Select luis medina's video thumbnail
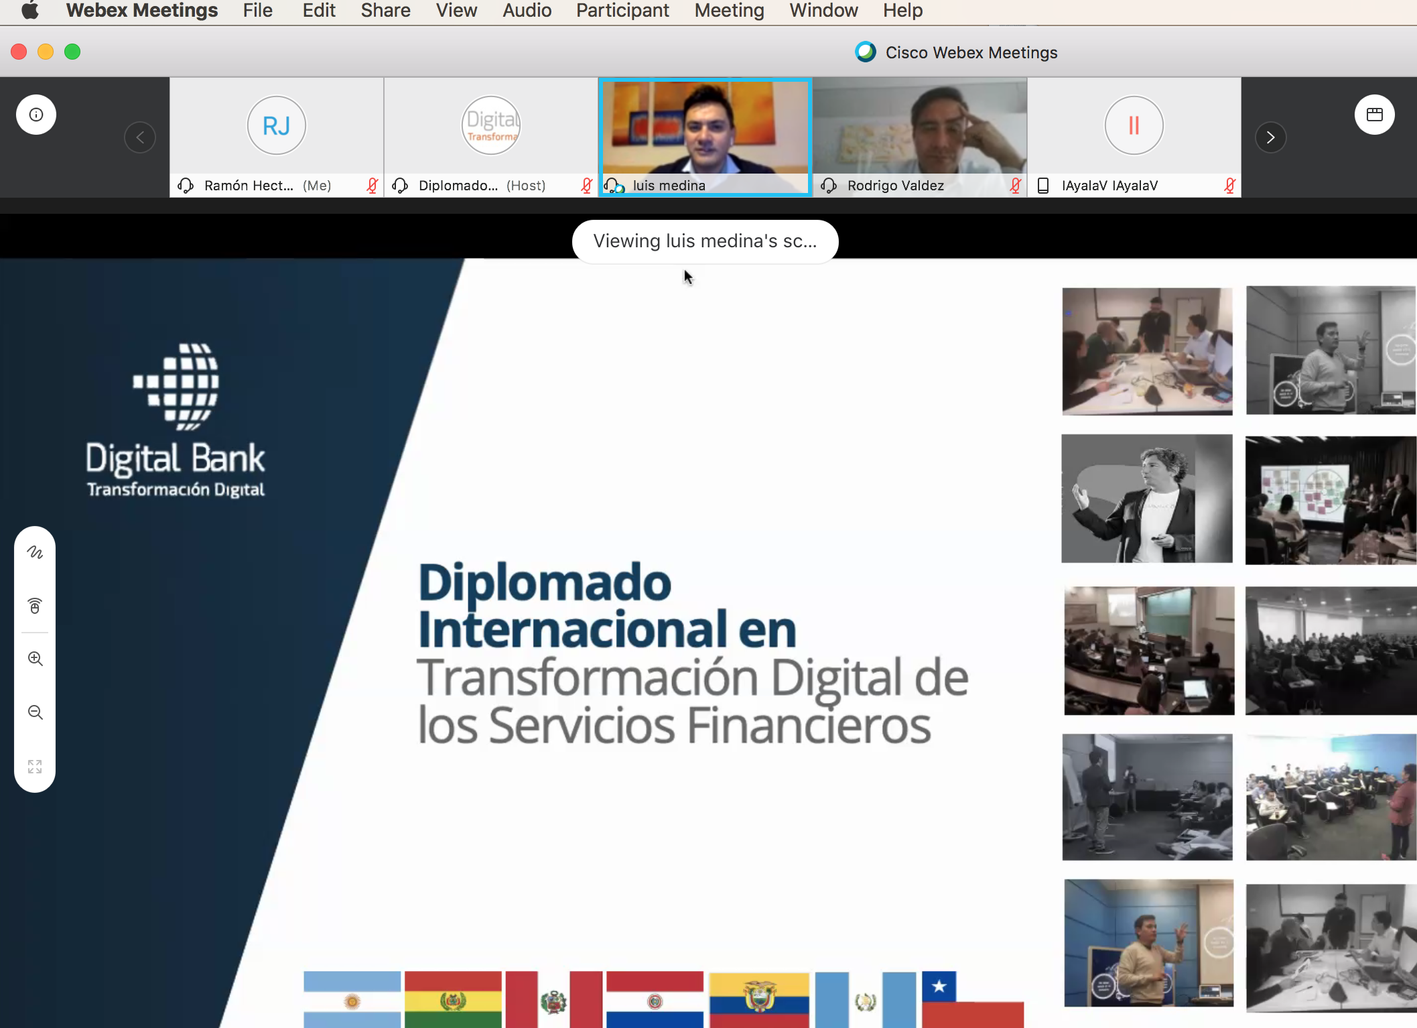This screenshot has width=1417, height=1028. point(705,127)
